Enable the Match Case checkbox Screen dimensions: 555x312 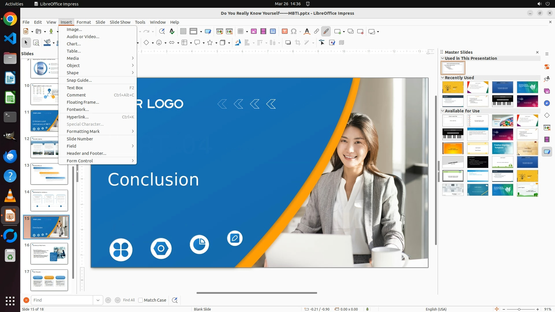point(140,300)
